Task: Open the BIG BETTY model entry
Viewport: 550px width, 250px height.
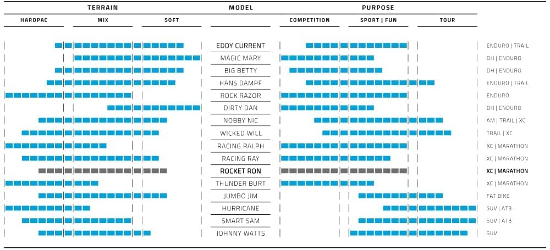Action: pos(240,71)
